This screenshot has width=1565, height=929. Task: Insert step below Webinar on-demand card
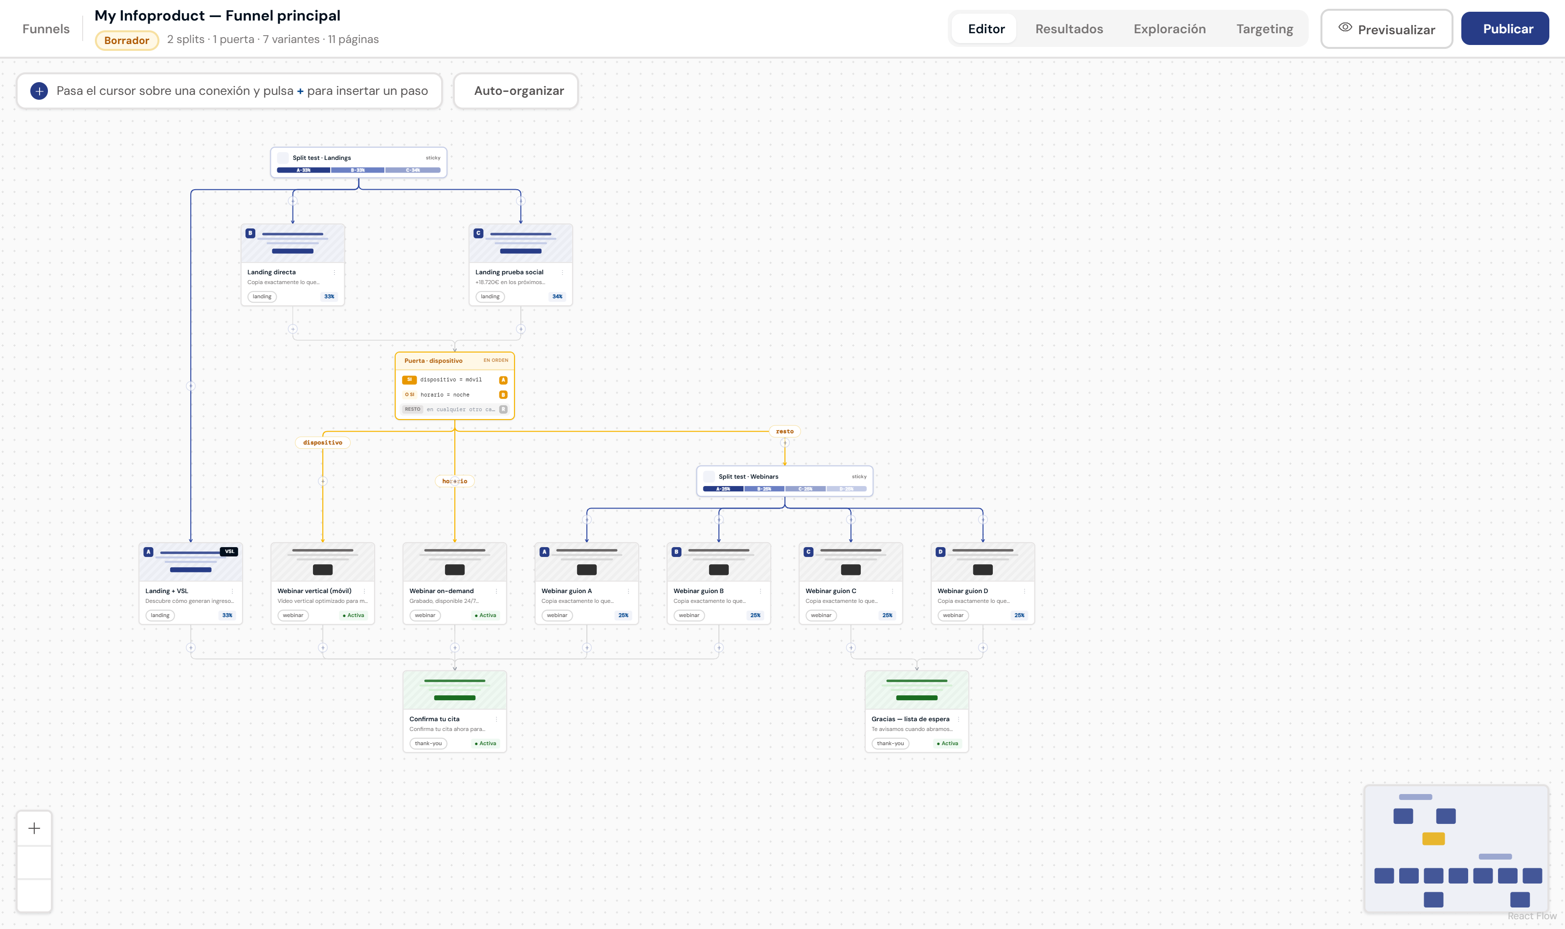click(454, 647)
